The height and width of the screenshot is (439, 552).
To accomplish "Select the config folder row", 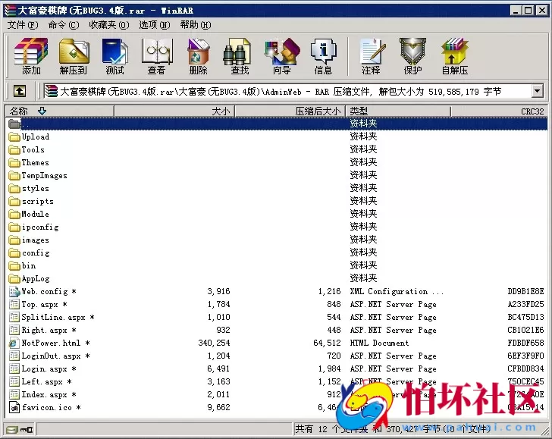I will [x=277, y=252].
